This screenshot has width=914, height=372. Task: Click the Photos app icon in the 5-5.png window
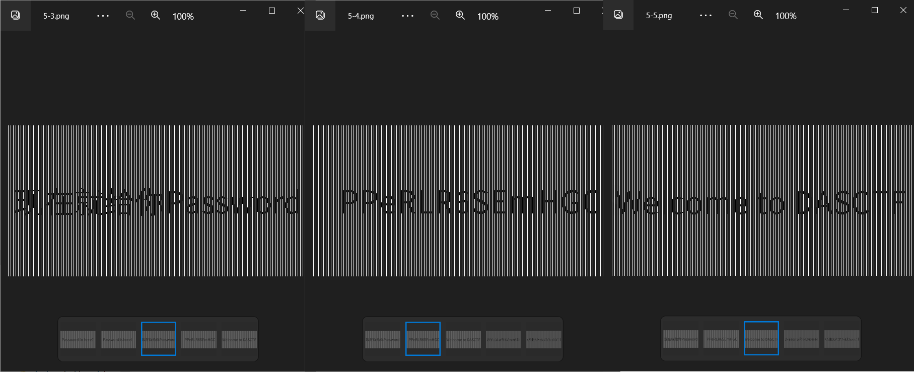click(618, 15)
